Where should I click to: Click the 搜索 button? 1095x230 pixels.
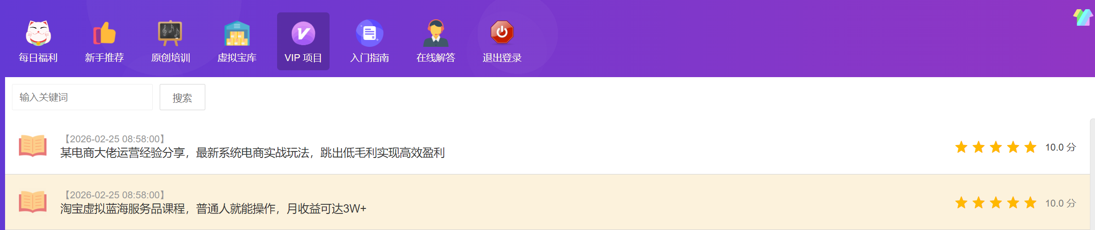point(182,97)
